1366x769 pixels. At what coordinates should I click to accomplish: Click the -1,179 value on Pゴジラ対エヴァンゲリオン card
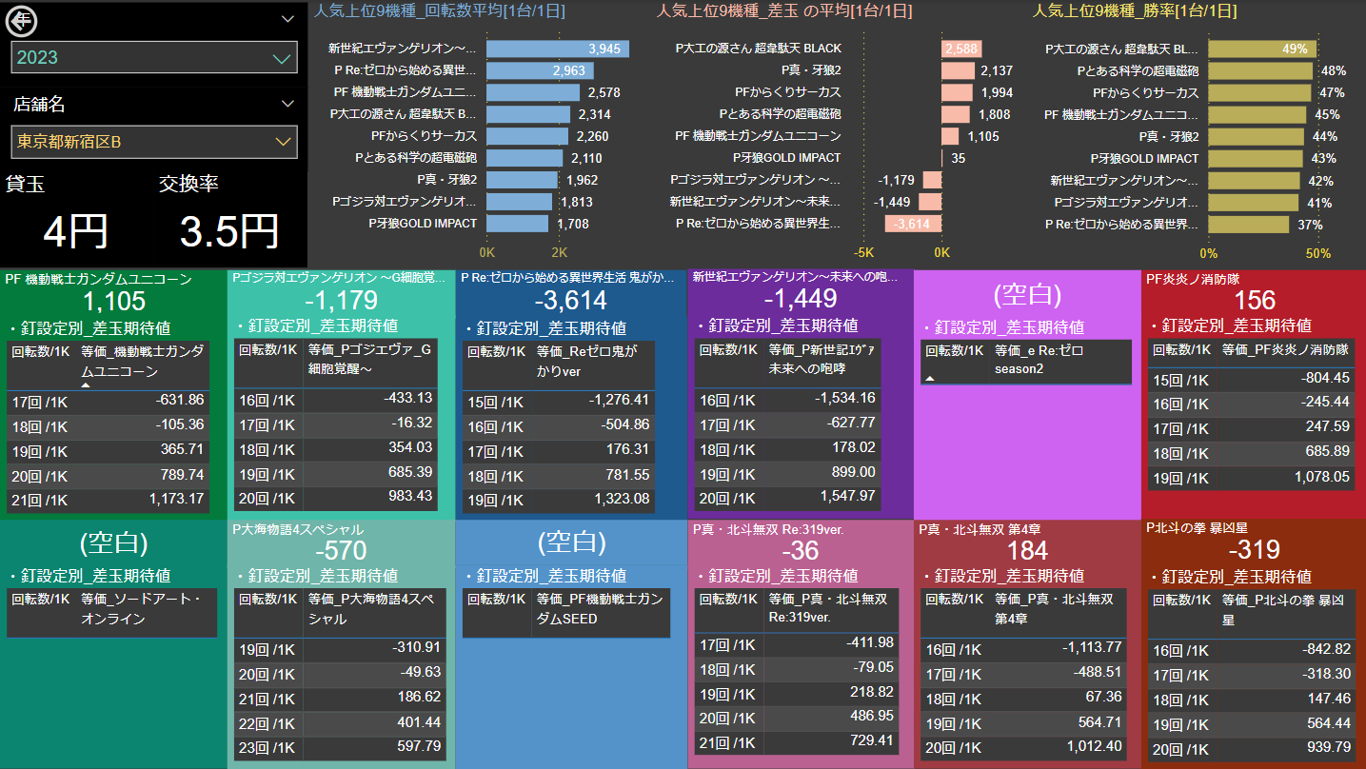tap(341, 300)
